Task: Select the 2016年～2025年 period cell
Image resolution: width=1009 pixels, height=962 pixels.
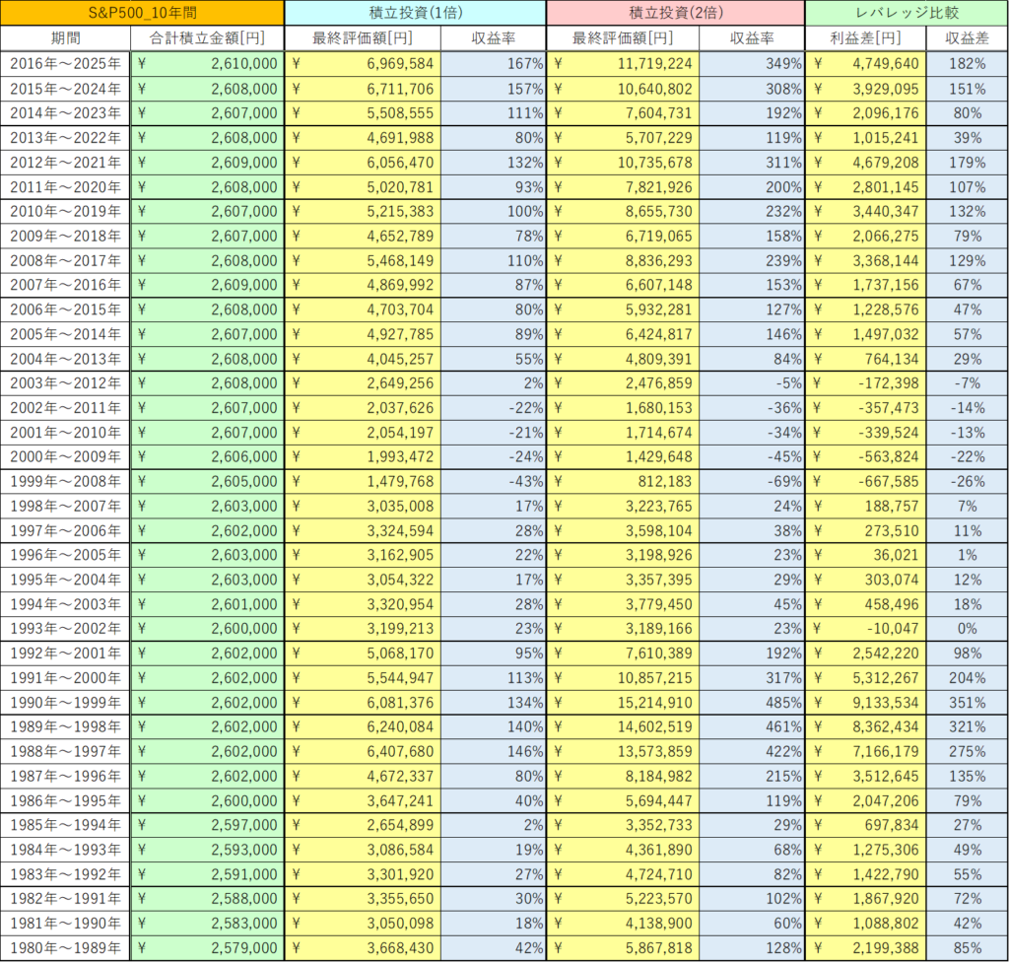Action: 65,64
